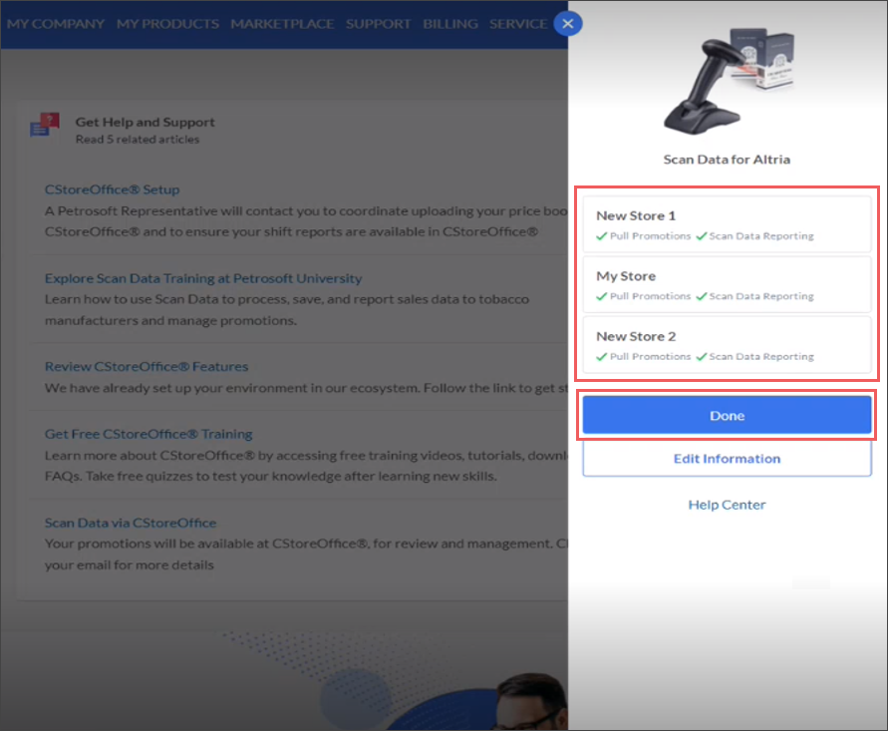Viewport: 888px width, 731px height.
Task: Click New Store 1 Scan Data Reporting checkmark
Action: click(701, 236)
